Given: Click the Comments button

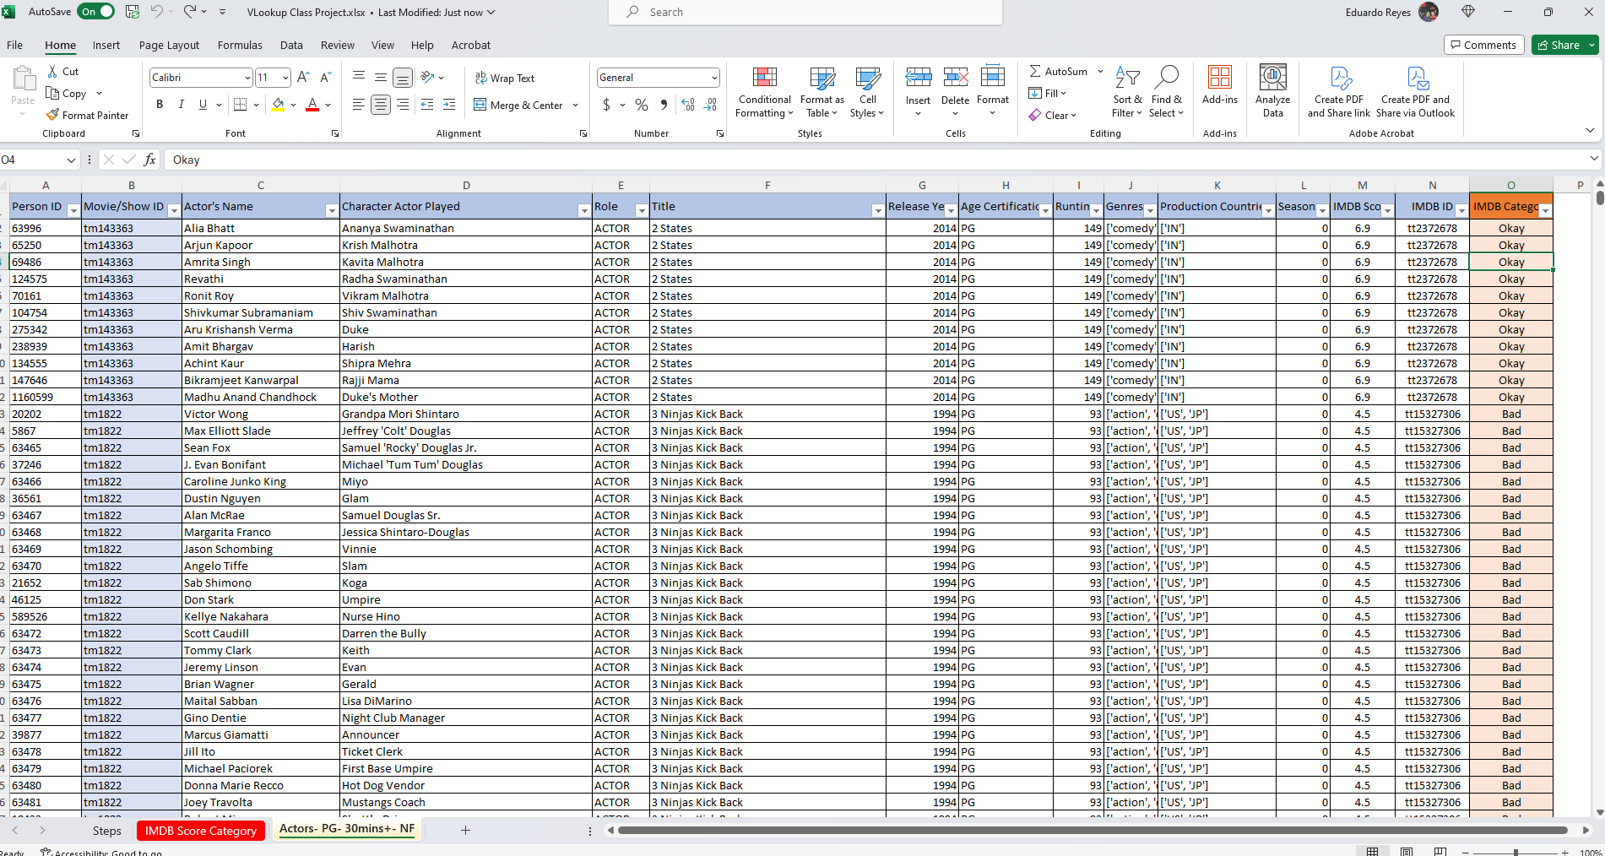Looking at the screenshot, I should point(1483,45).
